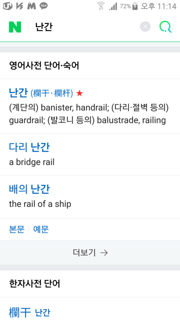
Task: Clear the search text with the X icon
Action: [x=145, y=26]
